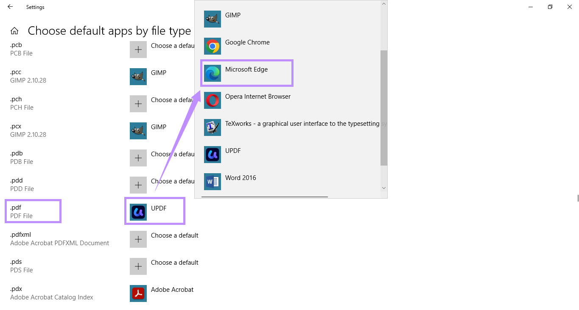Screen dimensions: 579x310
Task: Click the plus icon for .pdb file type
Action: click(138, 158)
